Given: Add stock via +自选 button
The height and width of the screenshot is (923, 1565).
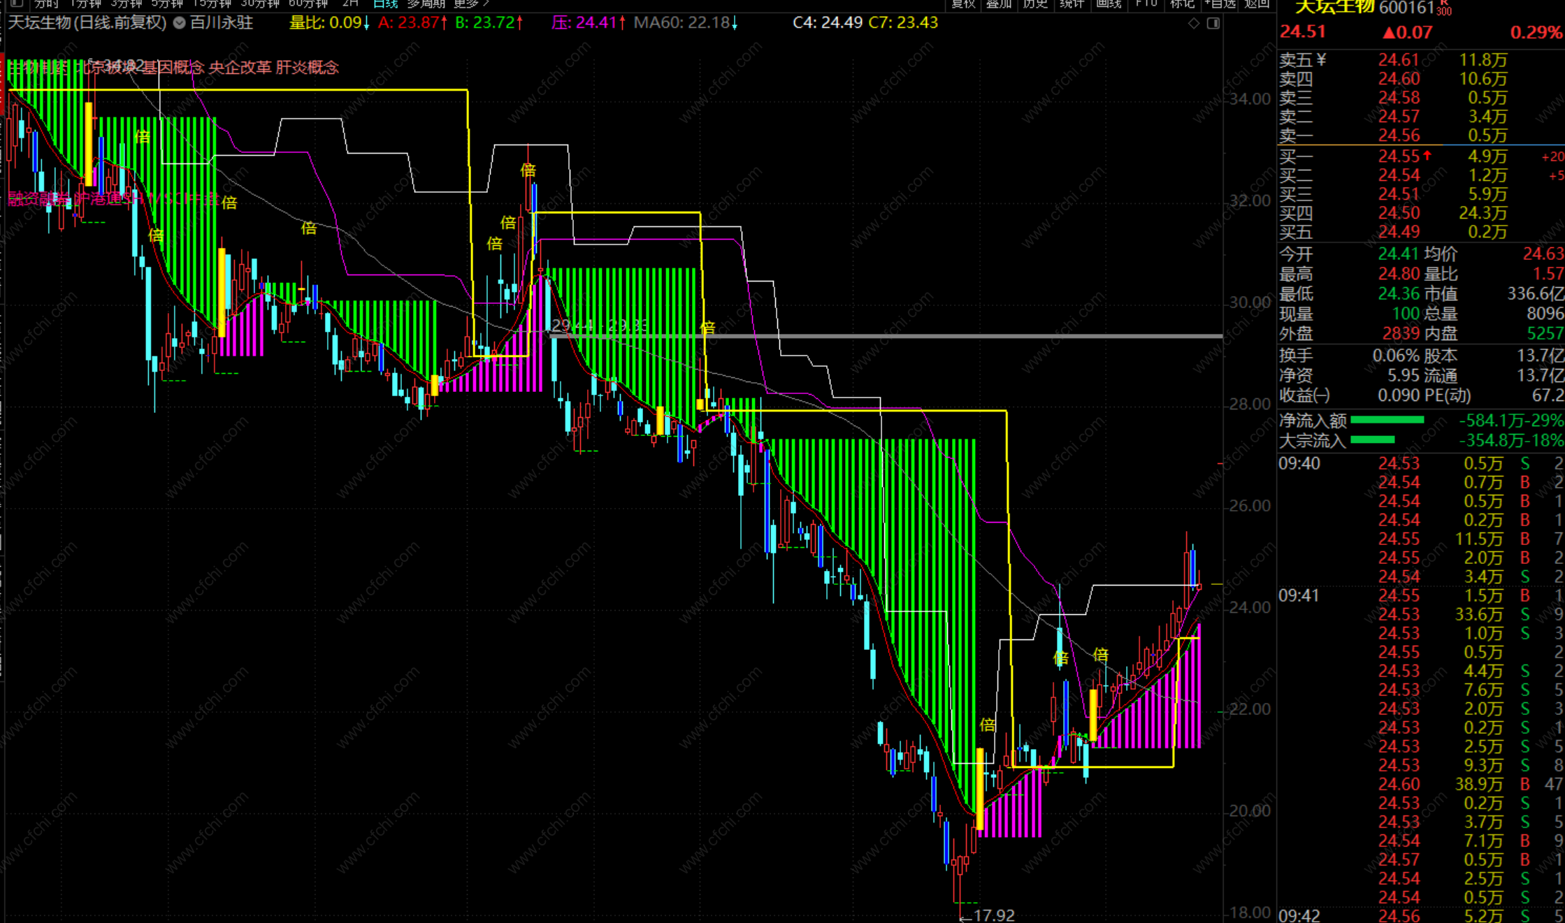Looking at the screenshot, I should pyautogui.click(x=1220, y=3).
